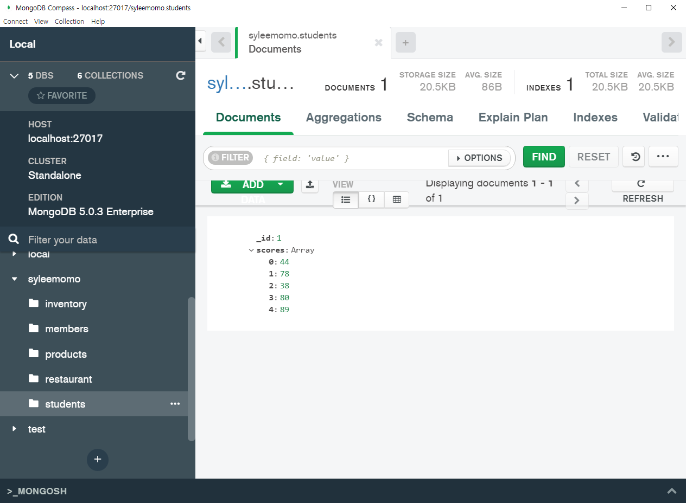Collapse the scores array field
Image resolution: width=686 pixels, height=503 pixels.
pyautogui.click(x=251, y=250)
